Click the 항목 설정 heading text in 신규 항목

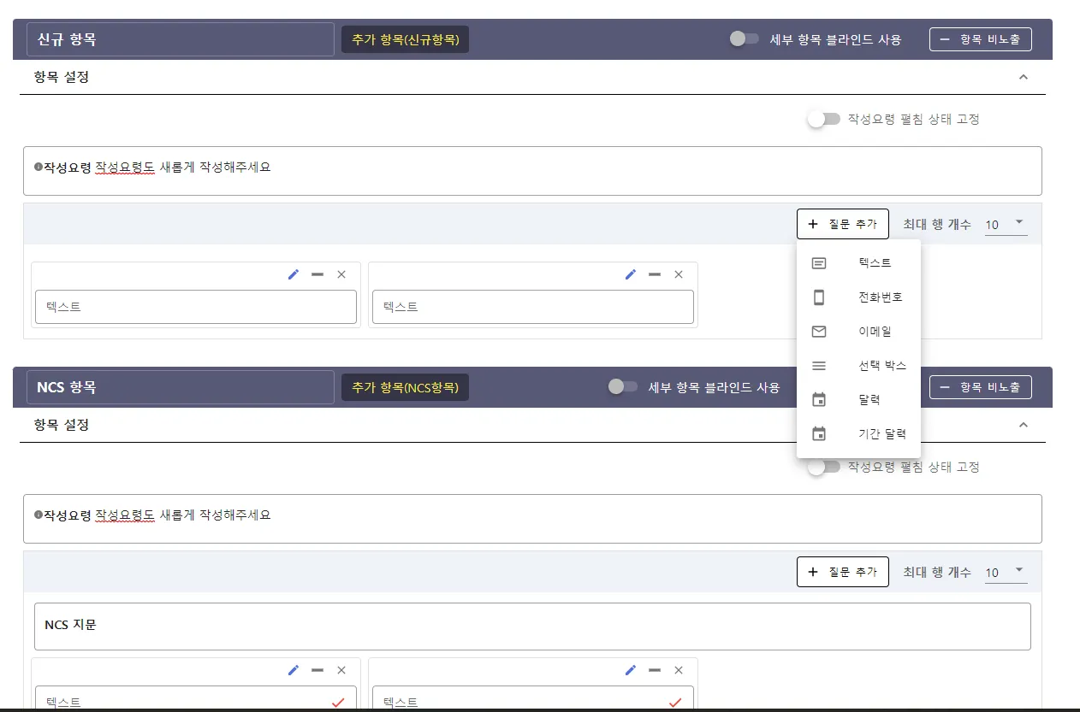click(62, 77)
